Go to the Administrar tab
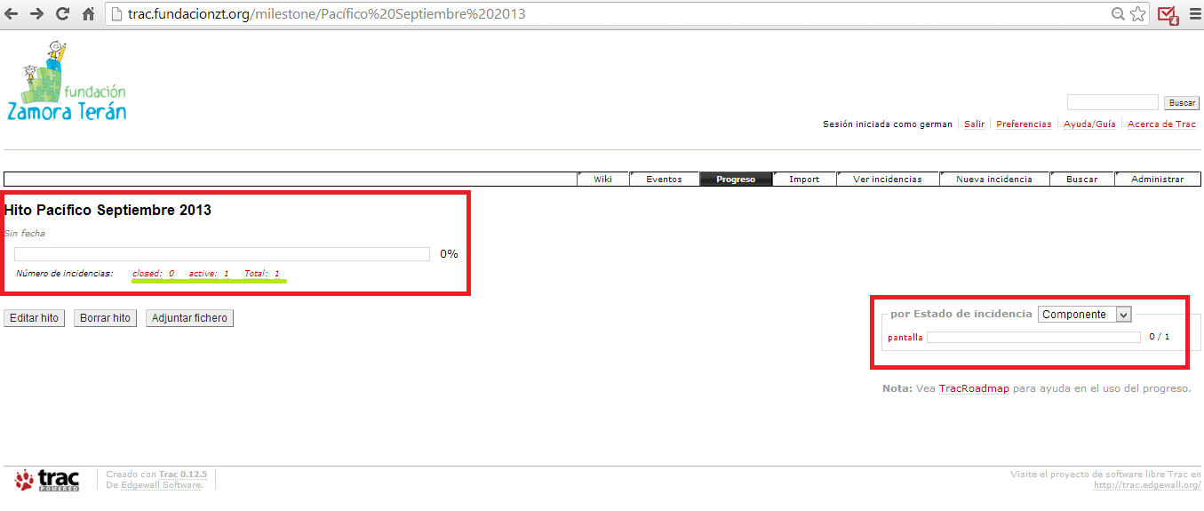Viewport: 1204px width, 511px height. (1157, 179)
